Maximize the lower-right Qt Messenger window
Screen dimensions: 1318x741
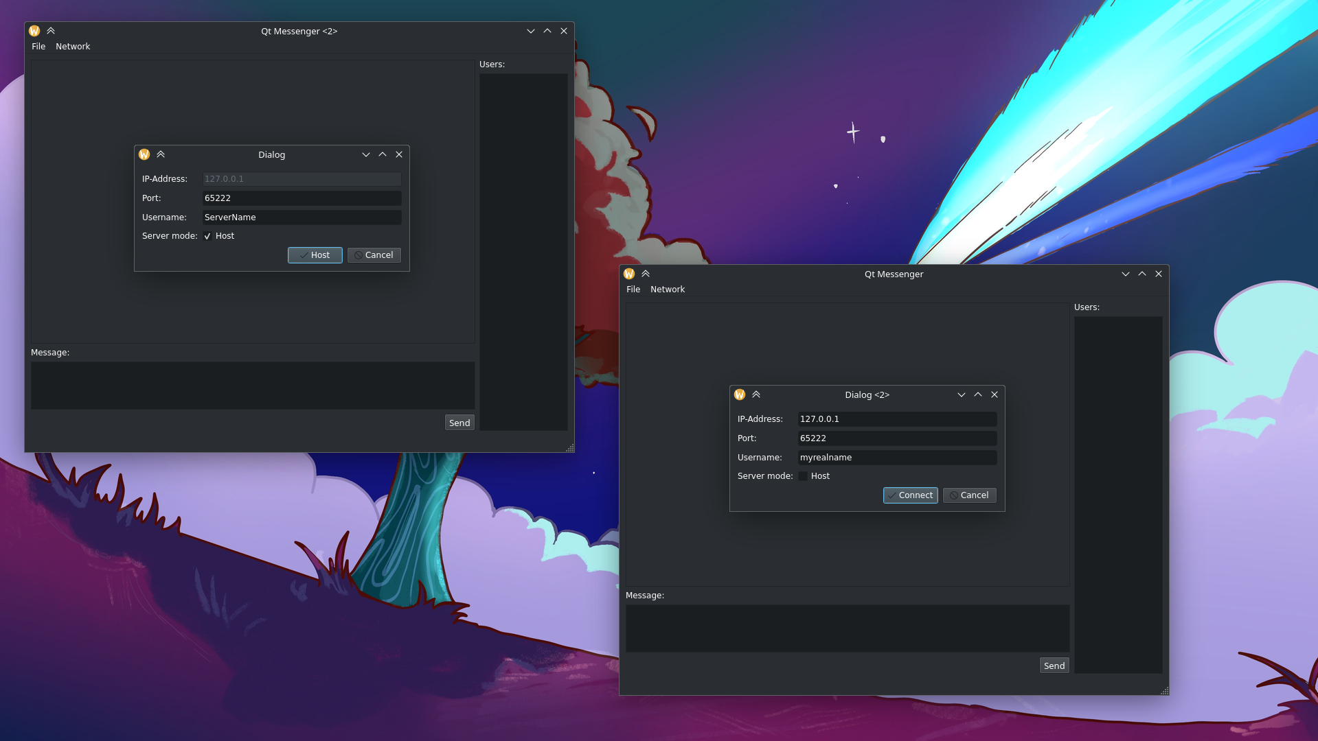click(1142, 274)
